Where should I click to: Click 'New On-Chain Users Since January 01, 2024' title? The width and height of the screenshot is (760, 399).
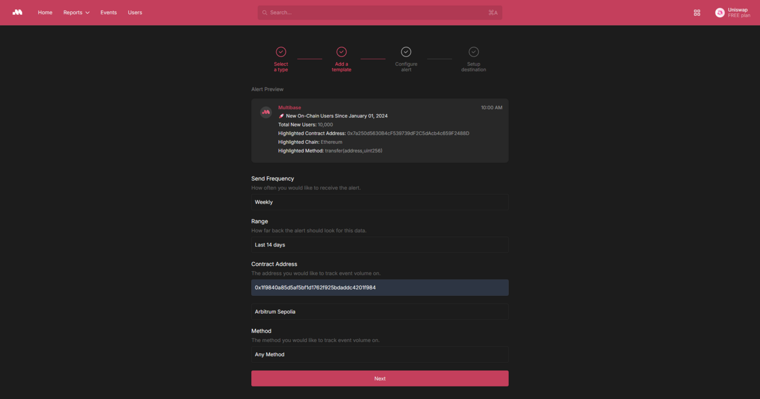point(337,116)
